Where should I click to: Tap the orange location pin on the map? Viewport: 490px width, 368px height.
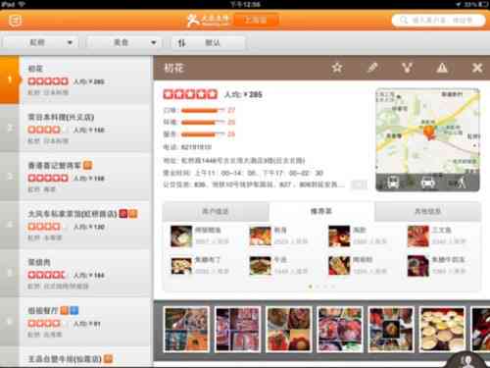(429, 132)
